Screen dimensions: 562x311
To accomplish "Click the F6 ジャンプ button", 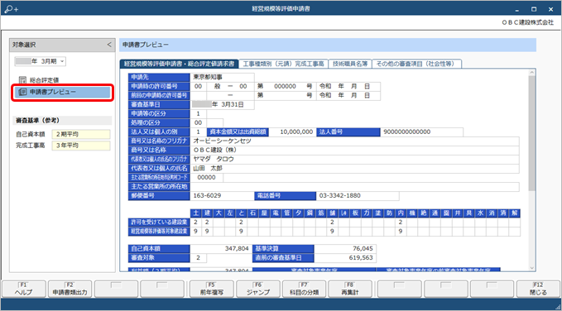I will click(258, 289).
